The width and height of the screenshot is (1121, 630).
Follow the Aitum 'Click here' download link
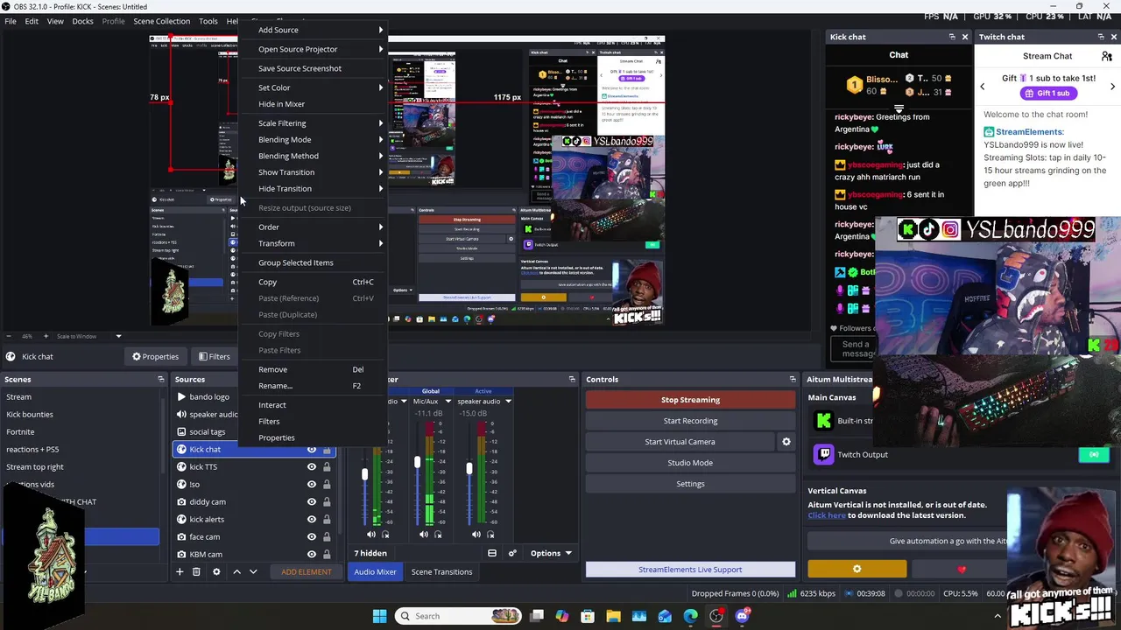(x=827, y=515)
